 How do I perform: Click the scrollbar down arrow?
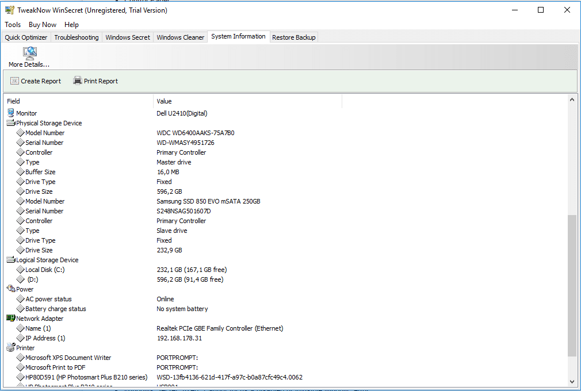pos(572,381)
